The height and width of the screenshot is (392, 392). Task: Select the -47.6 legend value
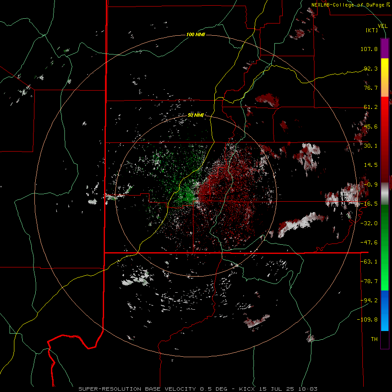(369, 242)
